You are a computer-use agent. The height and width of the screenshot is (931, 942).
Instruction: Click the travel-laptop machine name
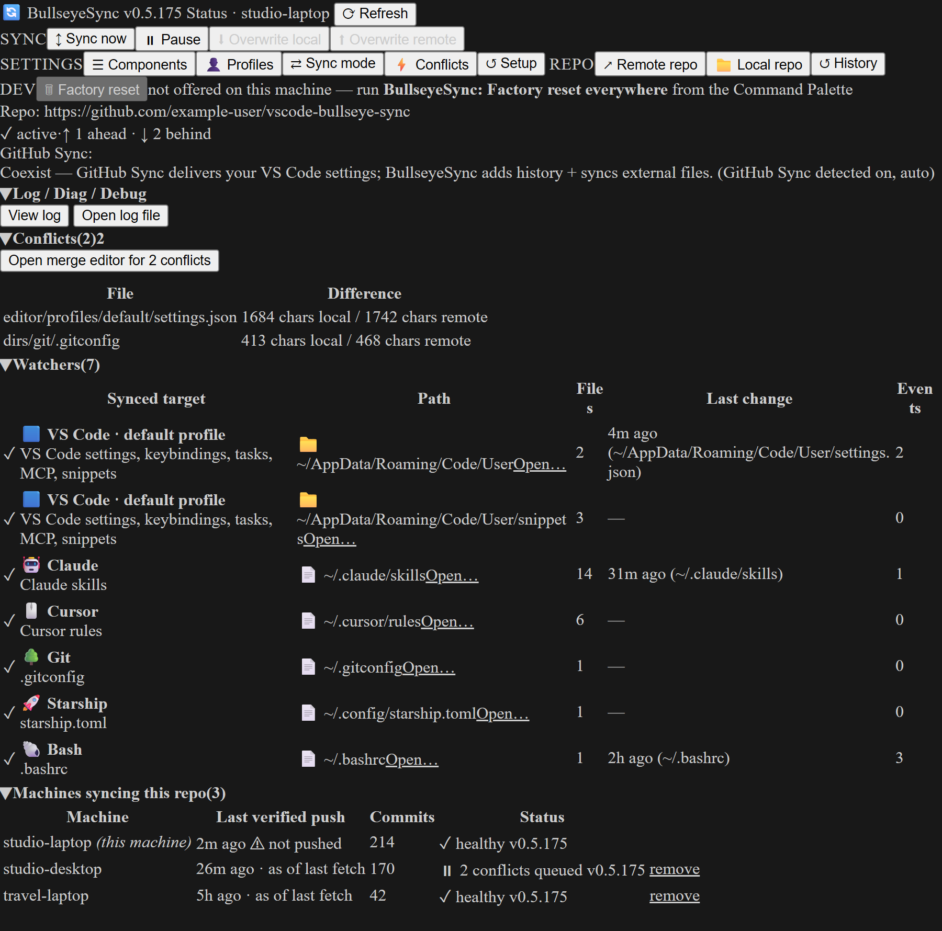point(46,896)
